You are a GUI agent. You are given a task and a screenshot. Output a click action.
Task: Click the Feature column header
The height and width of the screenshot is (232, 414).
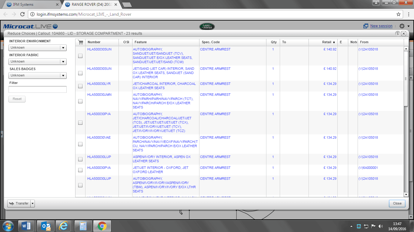(166, 42)
